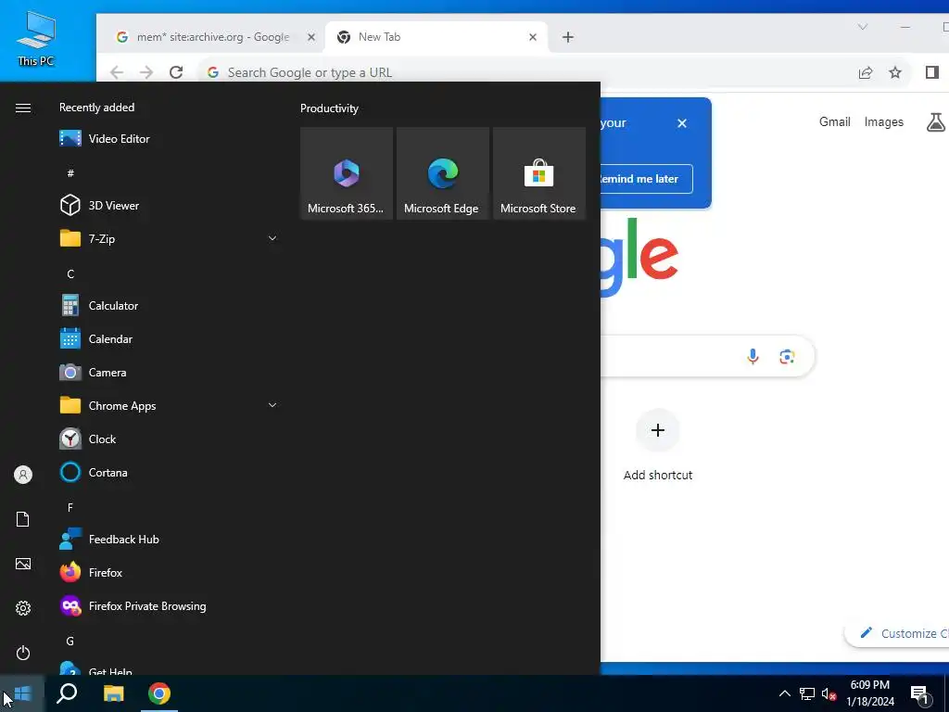This screenshot has width=949, height=712.
Task: Click Customize Chrome button
Action: 898,633
